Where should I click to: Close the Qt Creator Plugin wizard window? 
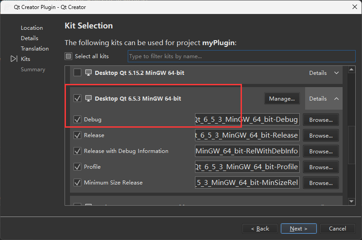click(x=355, y=7)
